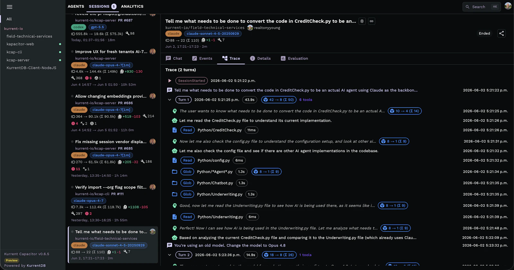The height and width of the screenshot is (270, 514).
Task: Click the chat bubble icon on 'You're using an old model' row
Action: point(169,245)
